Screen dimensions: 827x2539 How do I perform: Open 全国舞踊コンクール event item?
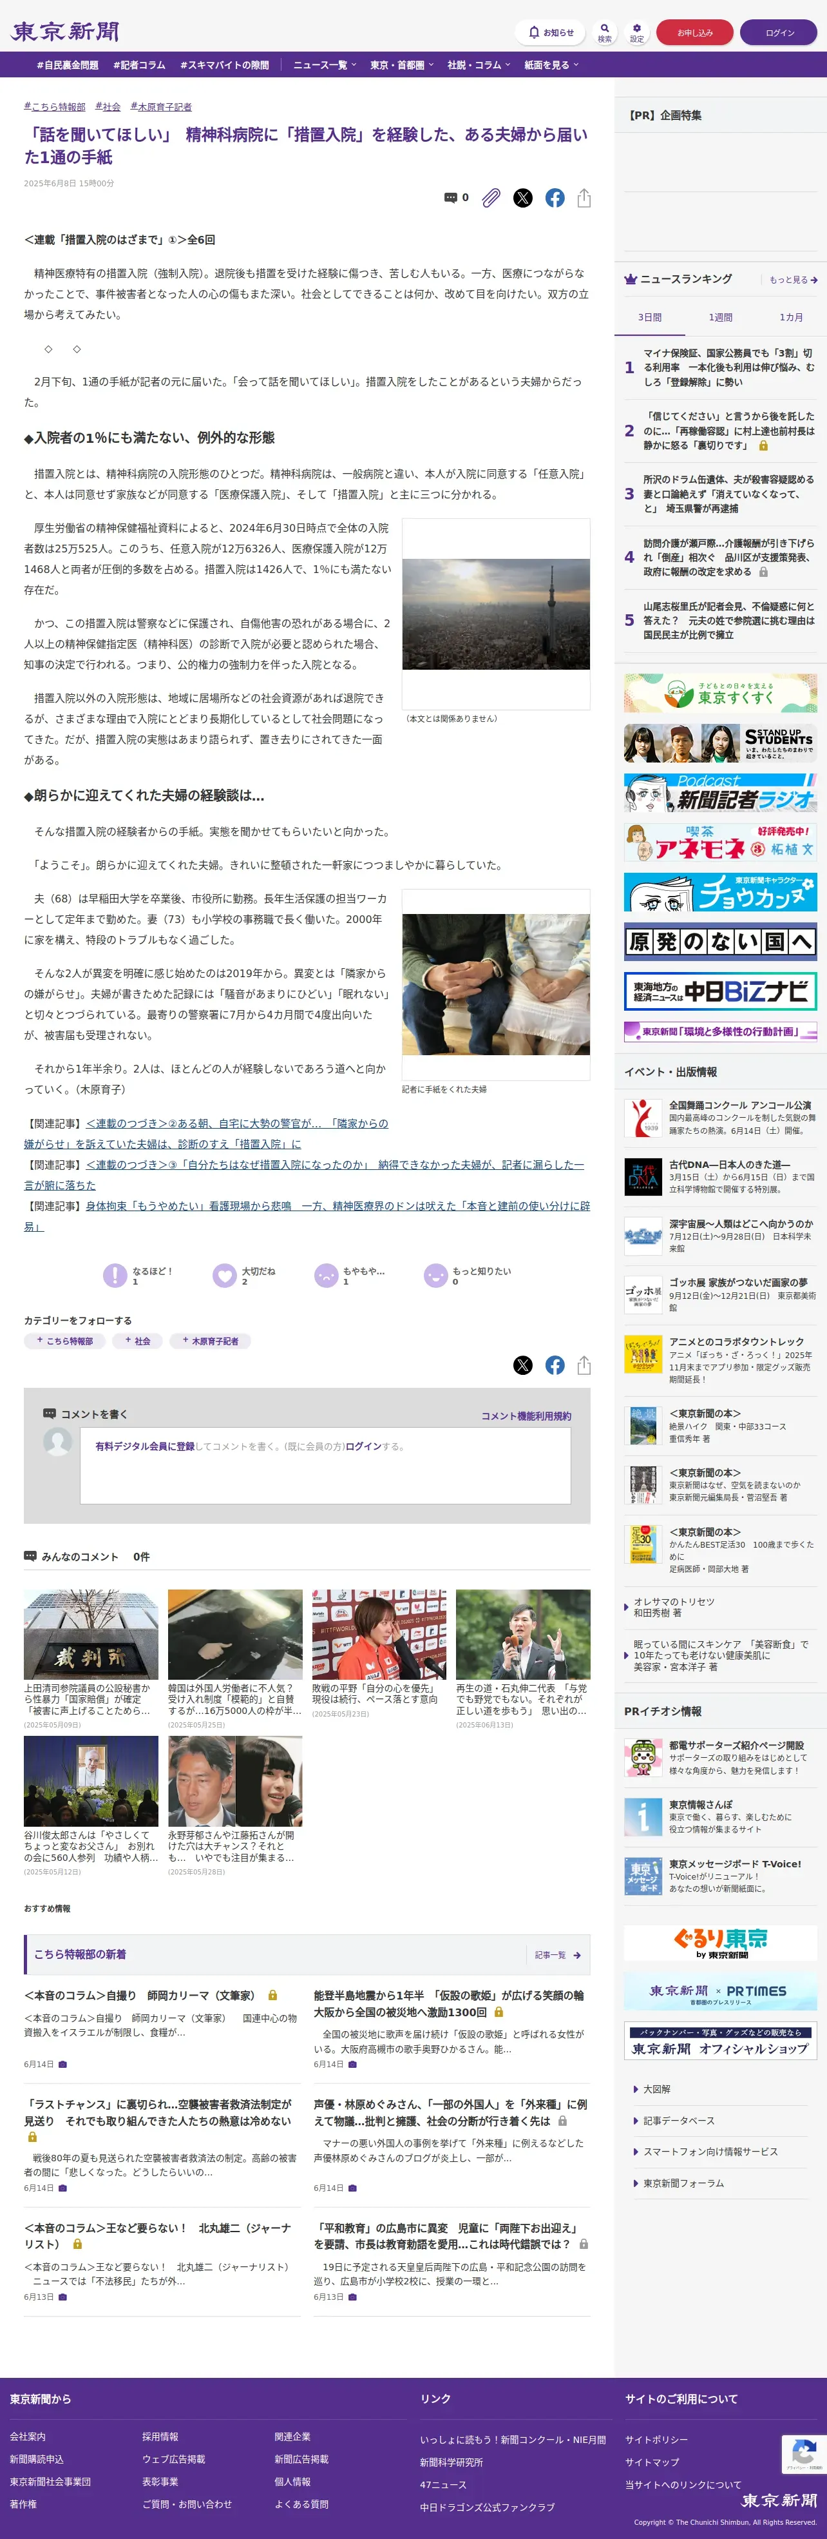tap(719, 1118)
